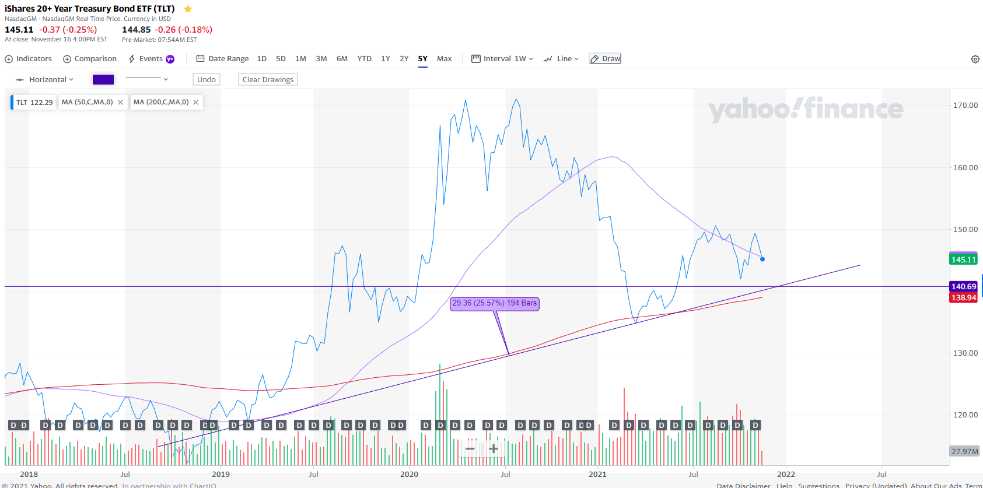Select the 1Y date range
Screen dimensions: 983x488
coord(386,59)
